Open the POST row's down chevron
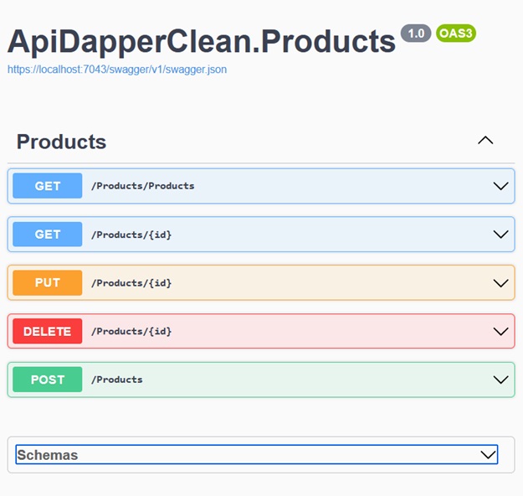523x496 pixels. point(500,380)
